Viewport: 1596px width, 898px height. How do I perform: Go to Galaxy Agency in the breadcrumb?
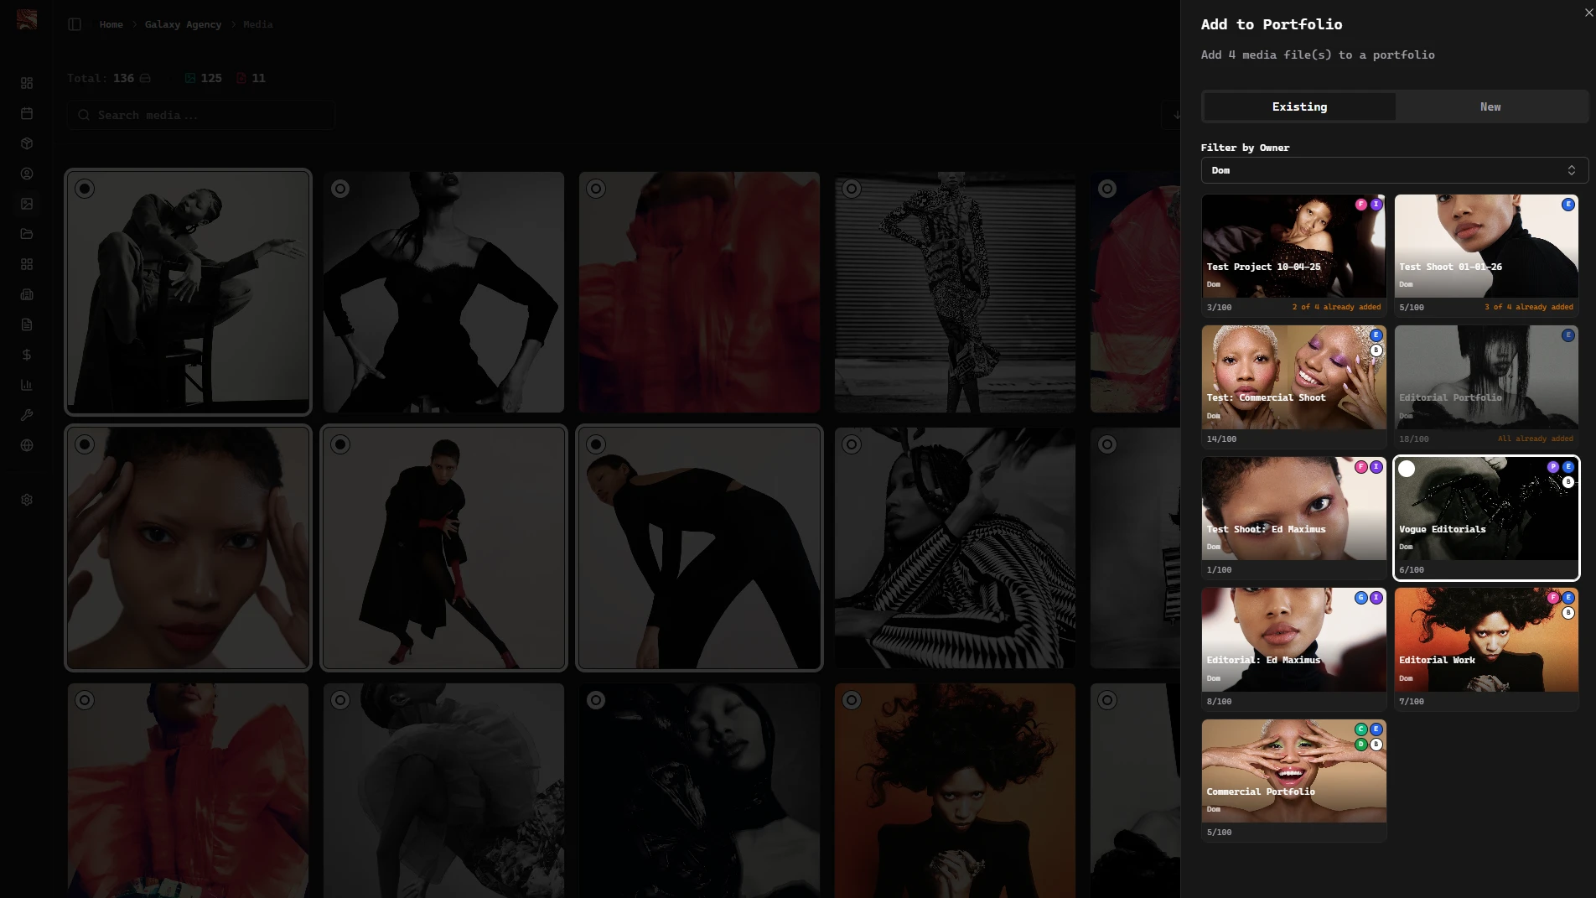point(183,24)
